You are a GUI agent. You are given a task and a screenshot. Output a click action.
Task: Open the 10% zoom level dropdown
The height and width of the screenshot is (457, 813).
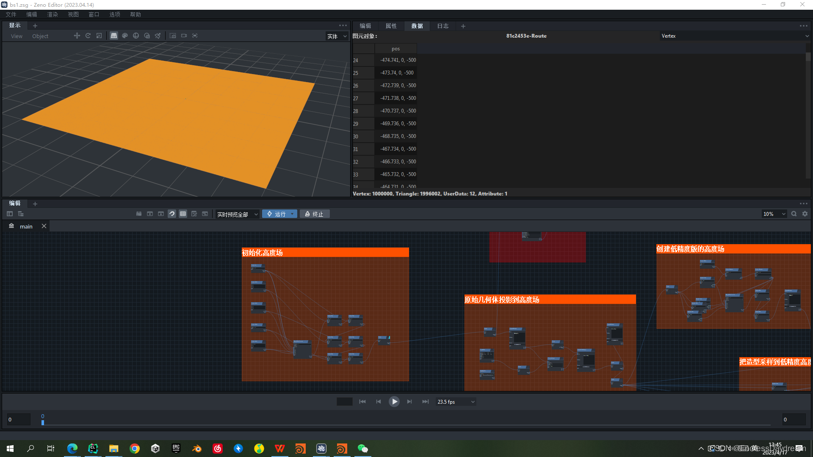(x=774, y=214)
